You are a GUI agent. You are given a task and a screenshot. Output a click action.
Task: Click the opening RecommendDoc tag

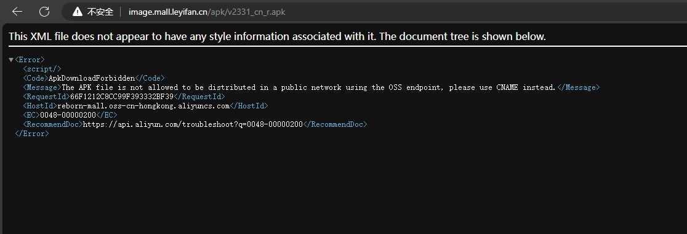pyautogui.click(x=53, y=124)
